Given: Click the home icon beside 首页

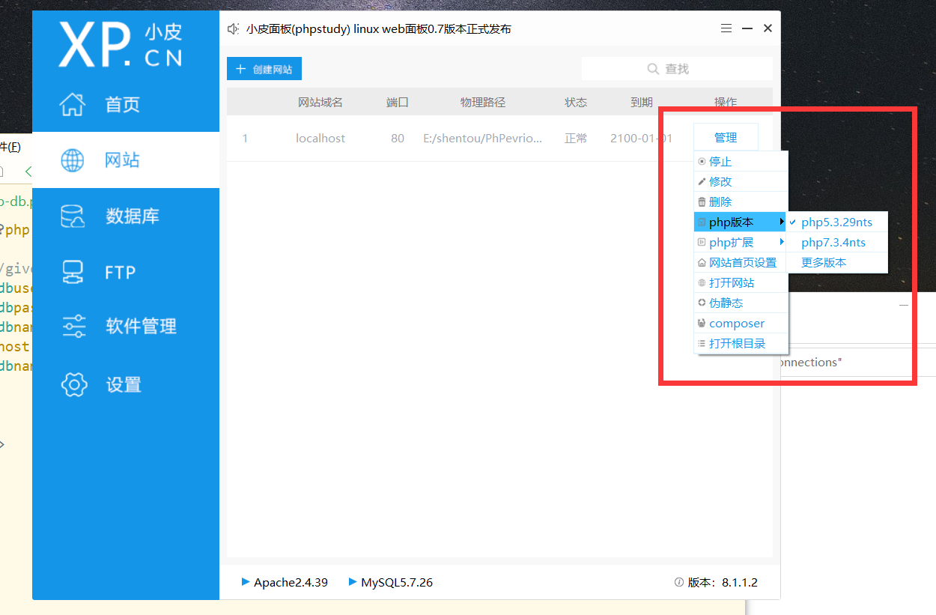Looking at the screenshot, I should 72,104.
